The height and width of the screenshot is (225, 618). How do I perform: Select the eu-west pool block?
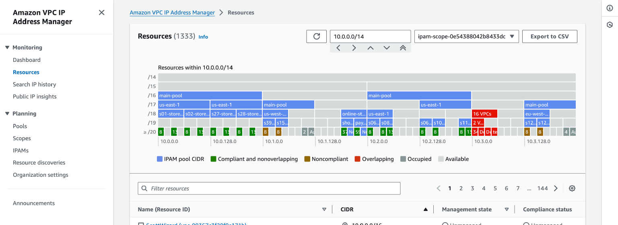point(537,114)
